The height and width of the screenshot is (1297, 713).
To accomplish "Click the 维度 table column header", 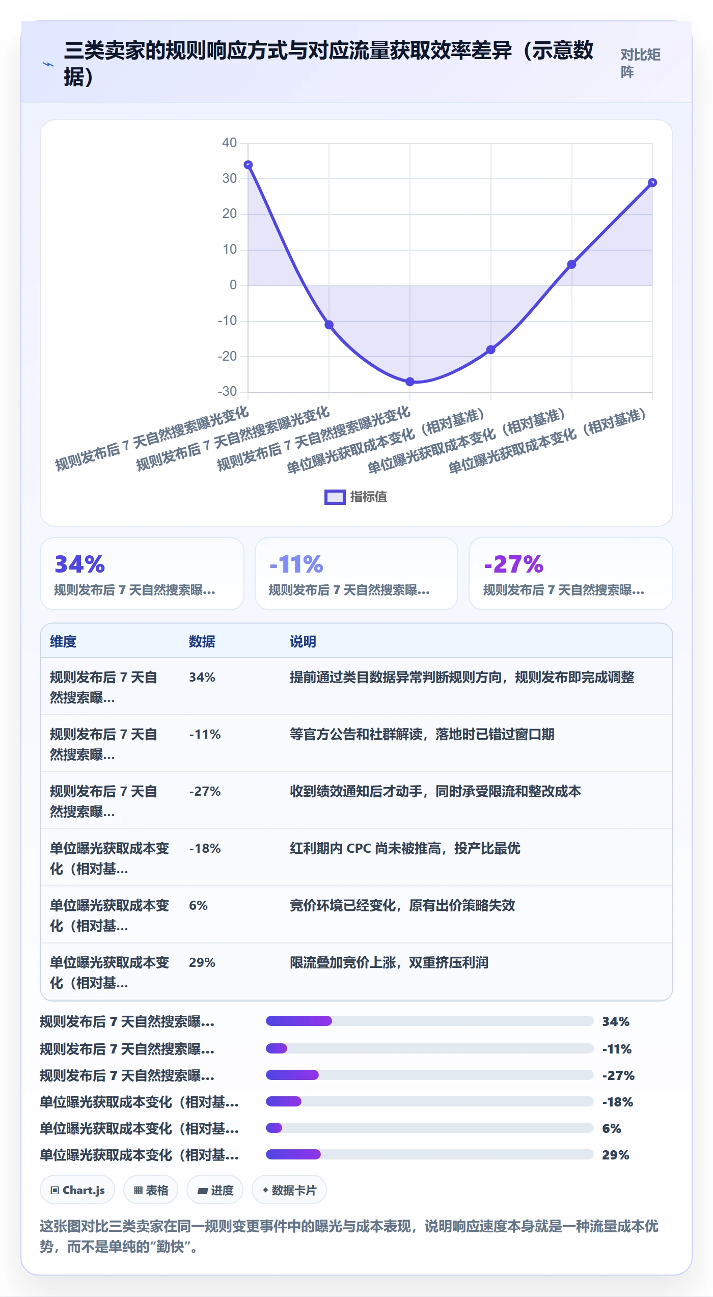I will (x=63, y=641).
